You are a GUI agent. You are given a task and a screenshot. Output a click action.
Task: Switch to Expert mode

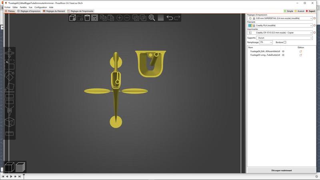(x=310, y=11)
